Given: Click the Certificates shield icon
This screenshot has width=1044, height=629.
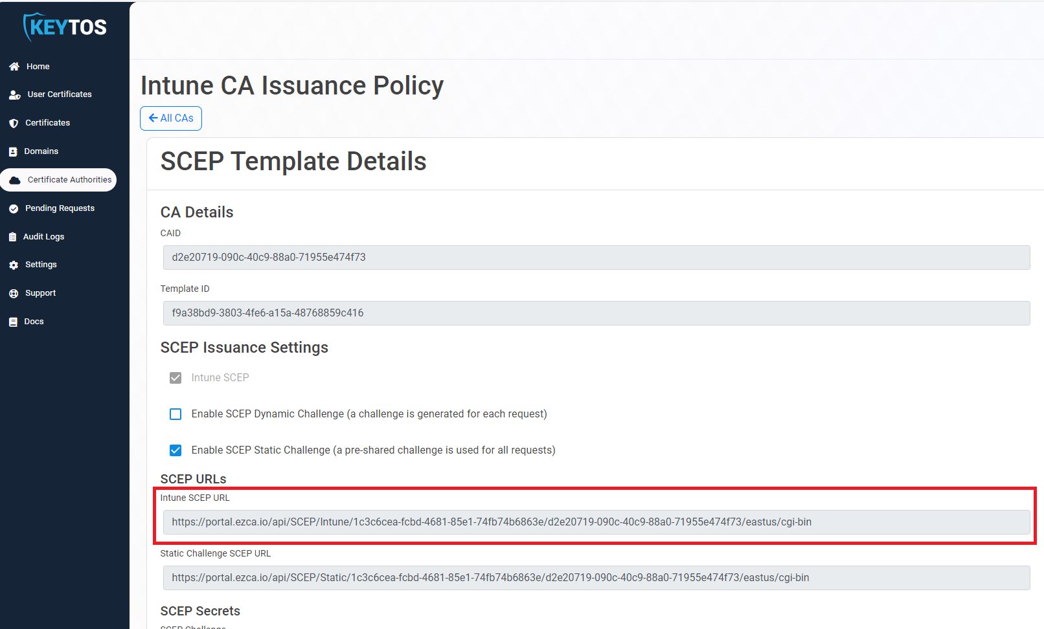Looking at the screenshot, I should tap(14, 123).
